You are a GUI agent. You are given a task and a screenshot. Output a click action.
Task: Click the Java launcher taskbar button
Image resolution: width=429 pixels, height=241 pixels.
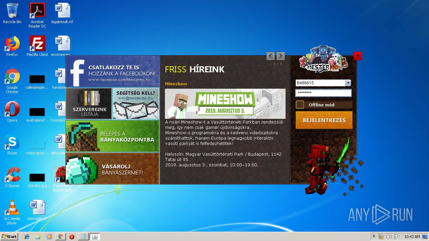tap(95, 237)
